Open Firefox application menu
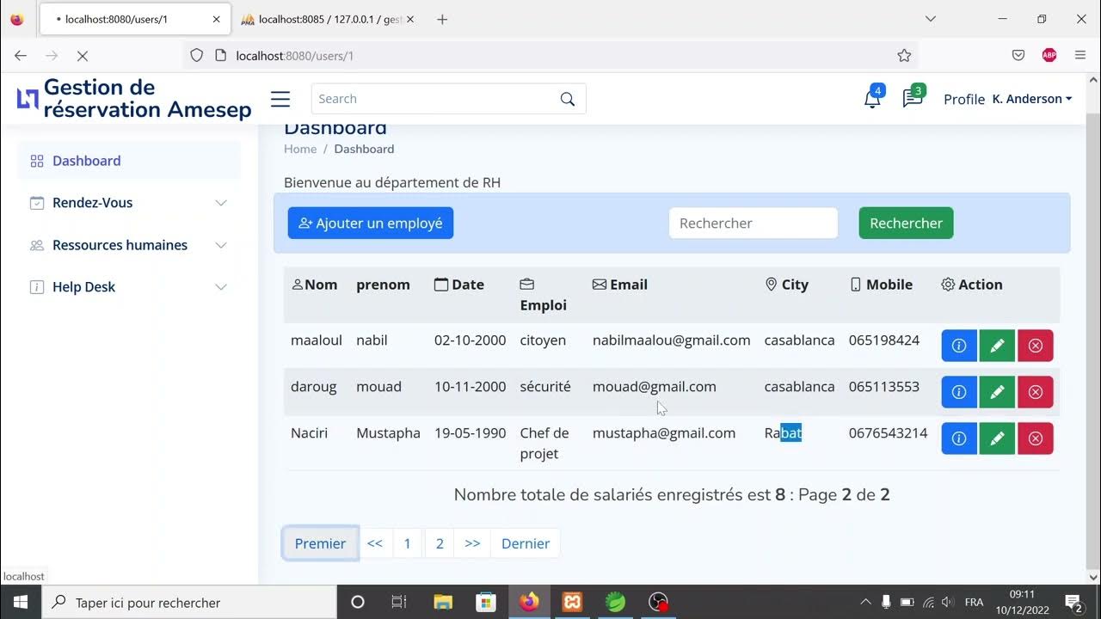Screen dimensions: 1101x619 point(1080,55)
